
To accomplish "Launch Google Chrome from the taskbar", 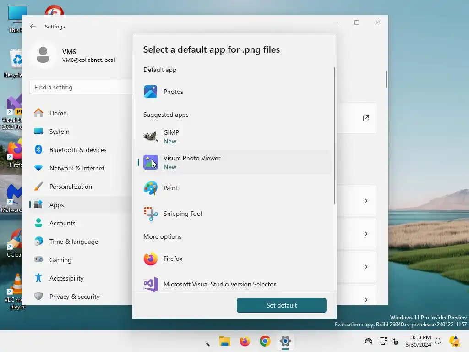I will [265, 341].
